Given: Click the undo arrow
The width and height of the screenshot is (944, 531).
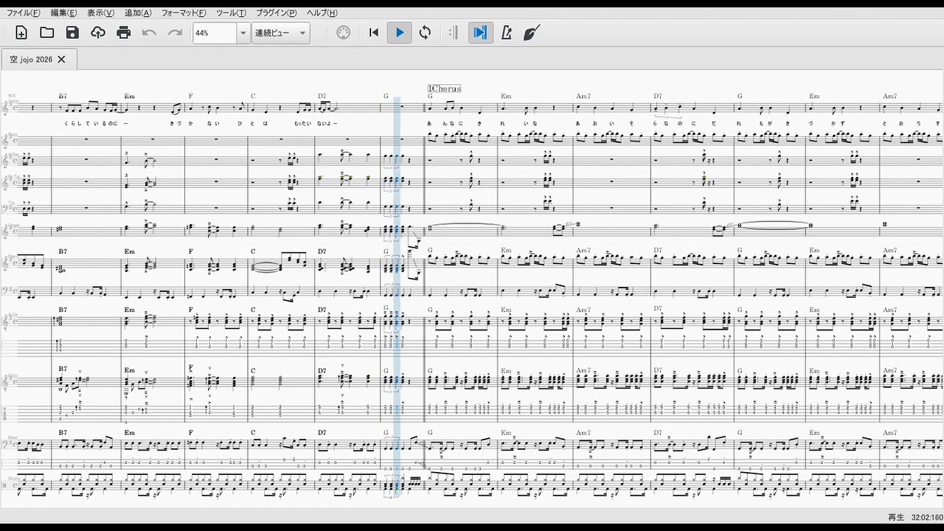Looking at the screenshot, I should coord(150,32).
